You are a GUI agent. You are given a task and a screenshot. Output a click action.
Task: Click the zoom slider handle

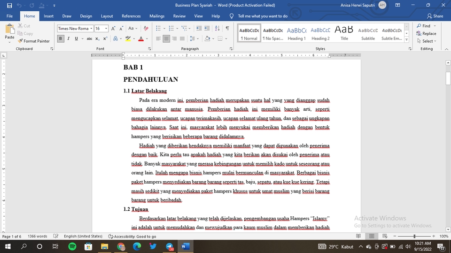414,236
